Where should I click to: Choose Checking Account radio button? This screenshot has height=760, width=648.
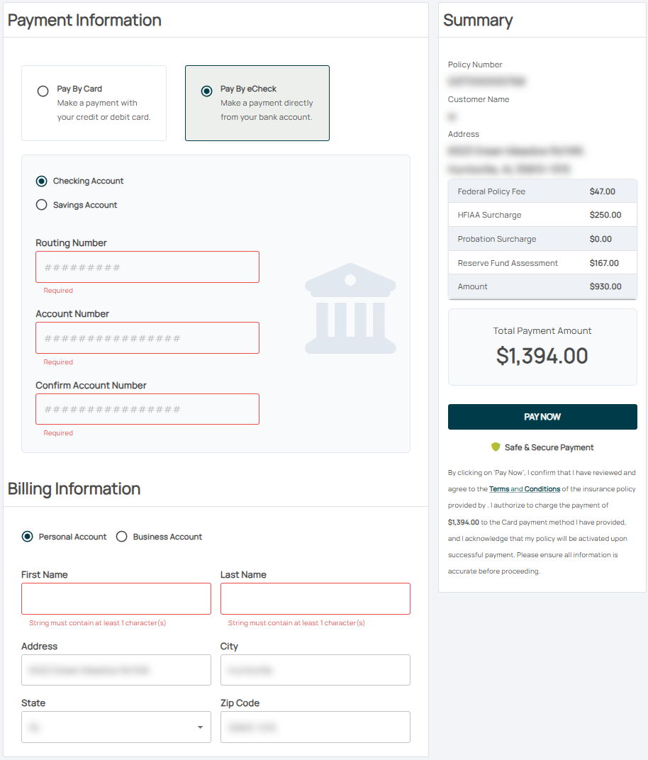42,181
